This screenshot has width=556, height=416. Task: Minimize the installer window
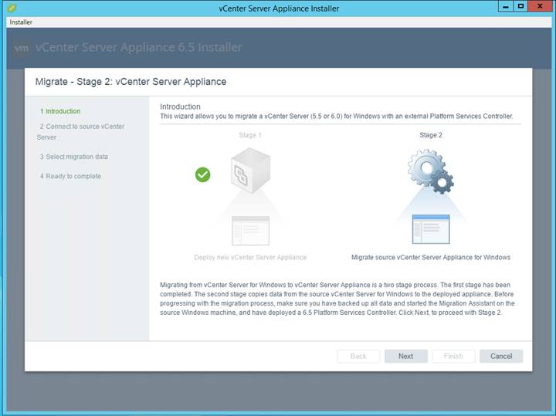506,6
